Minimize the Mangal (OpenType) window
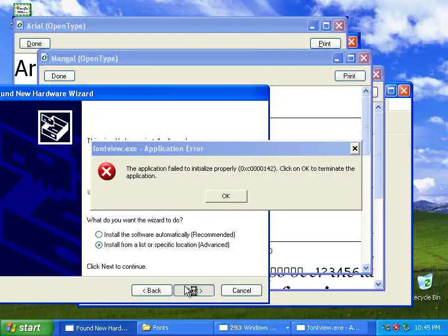This screenshot has width=448, height=336. pos(337,59)
